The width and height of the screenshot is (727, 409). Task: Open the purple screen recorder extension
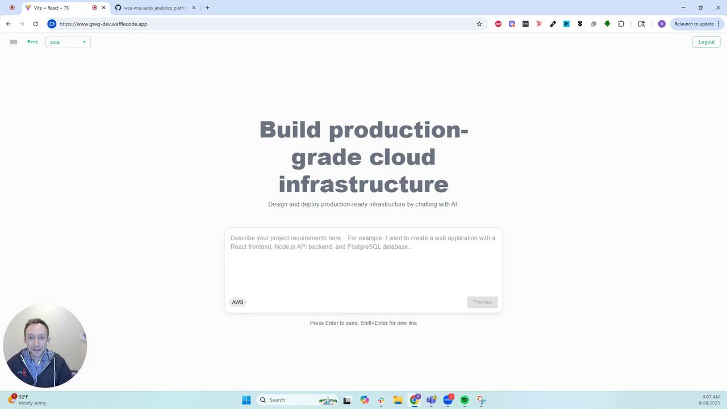point(512,24)
